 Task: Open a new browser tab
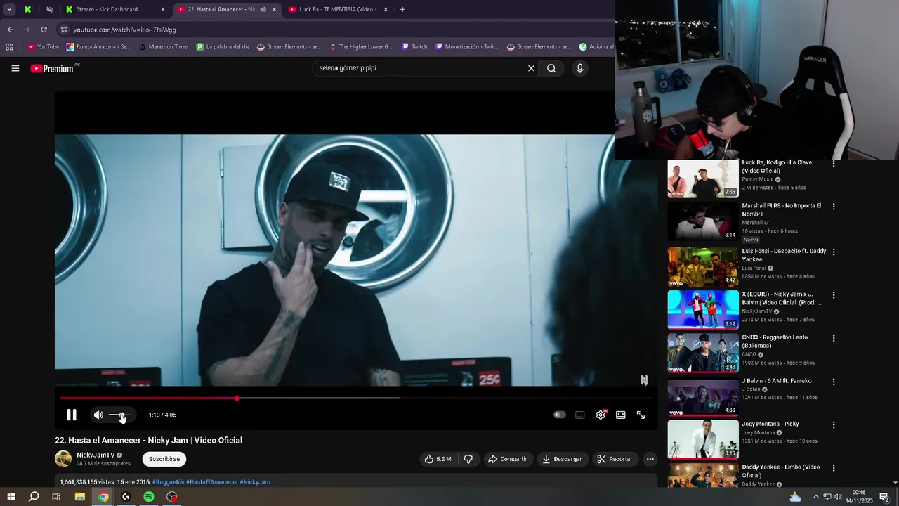pos(402,9)
